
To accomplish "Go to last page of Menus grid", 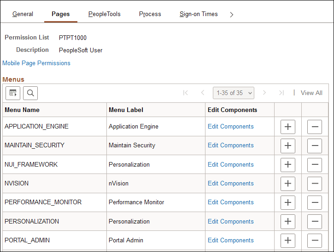I will tap(281, 93).
